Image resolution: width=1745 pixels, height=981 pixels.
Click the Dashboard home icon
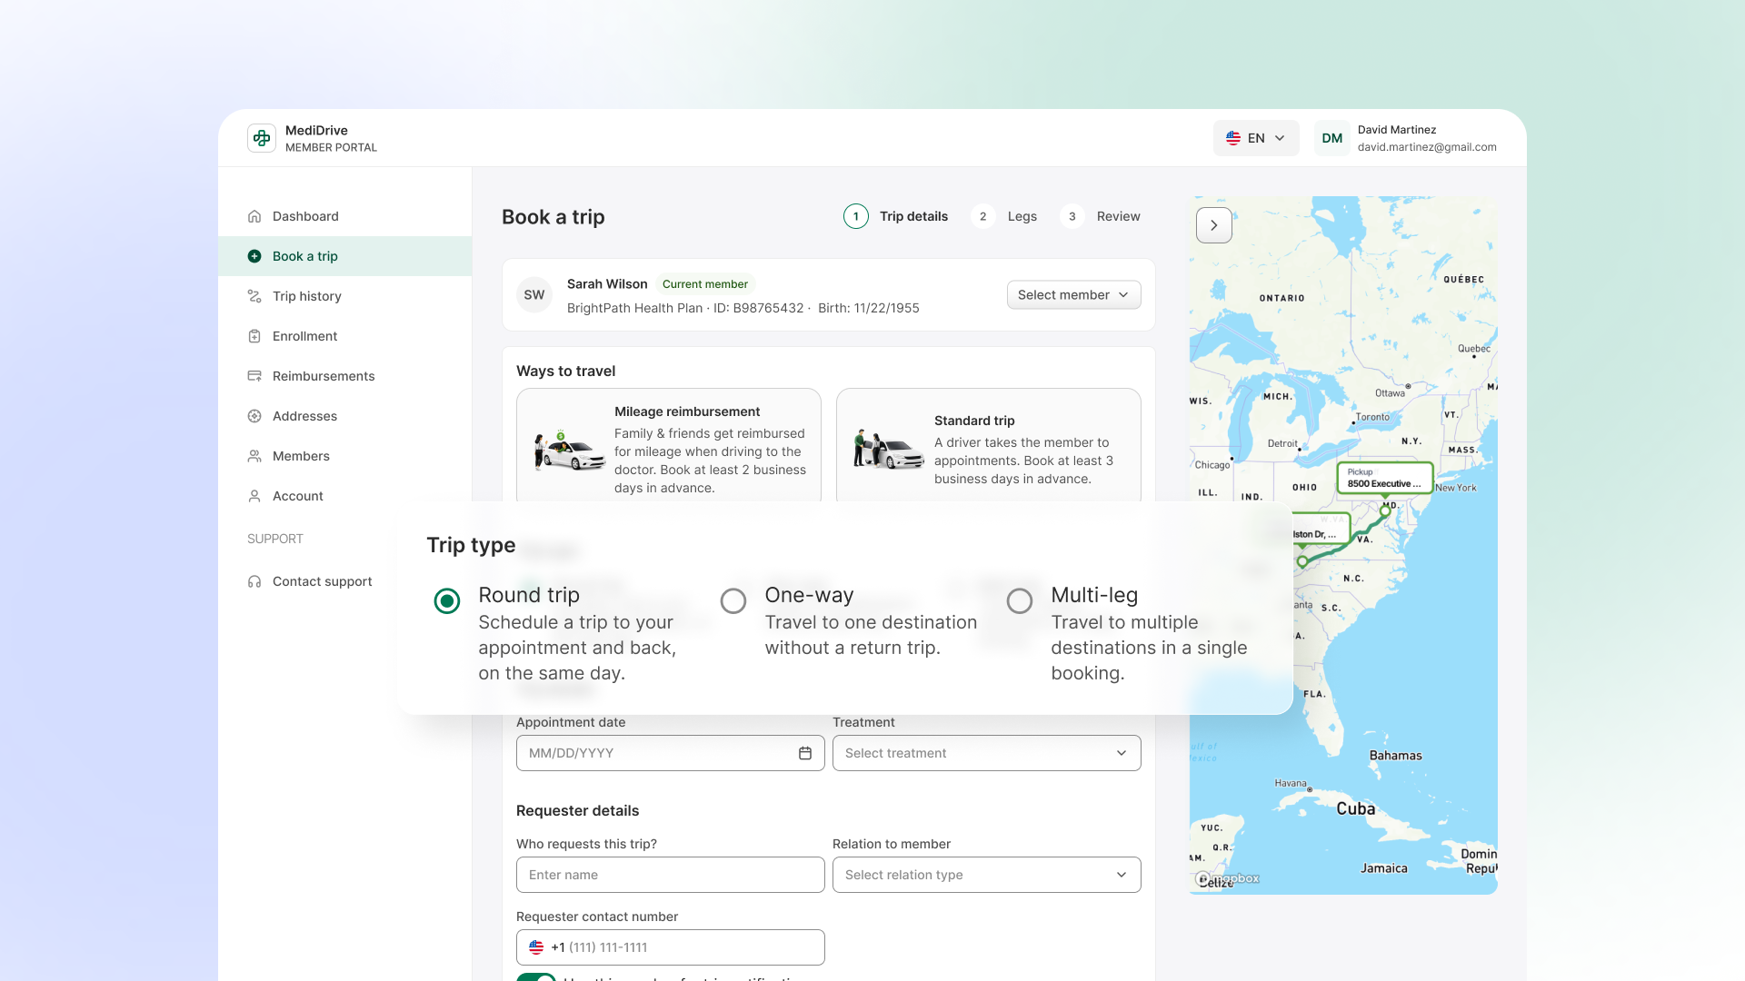(254, 216)
